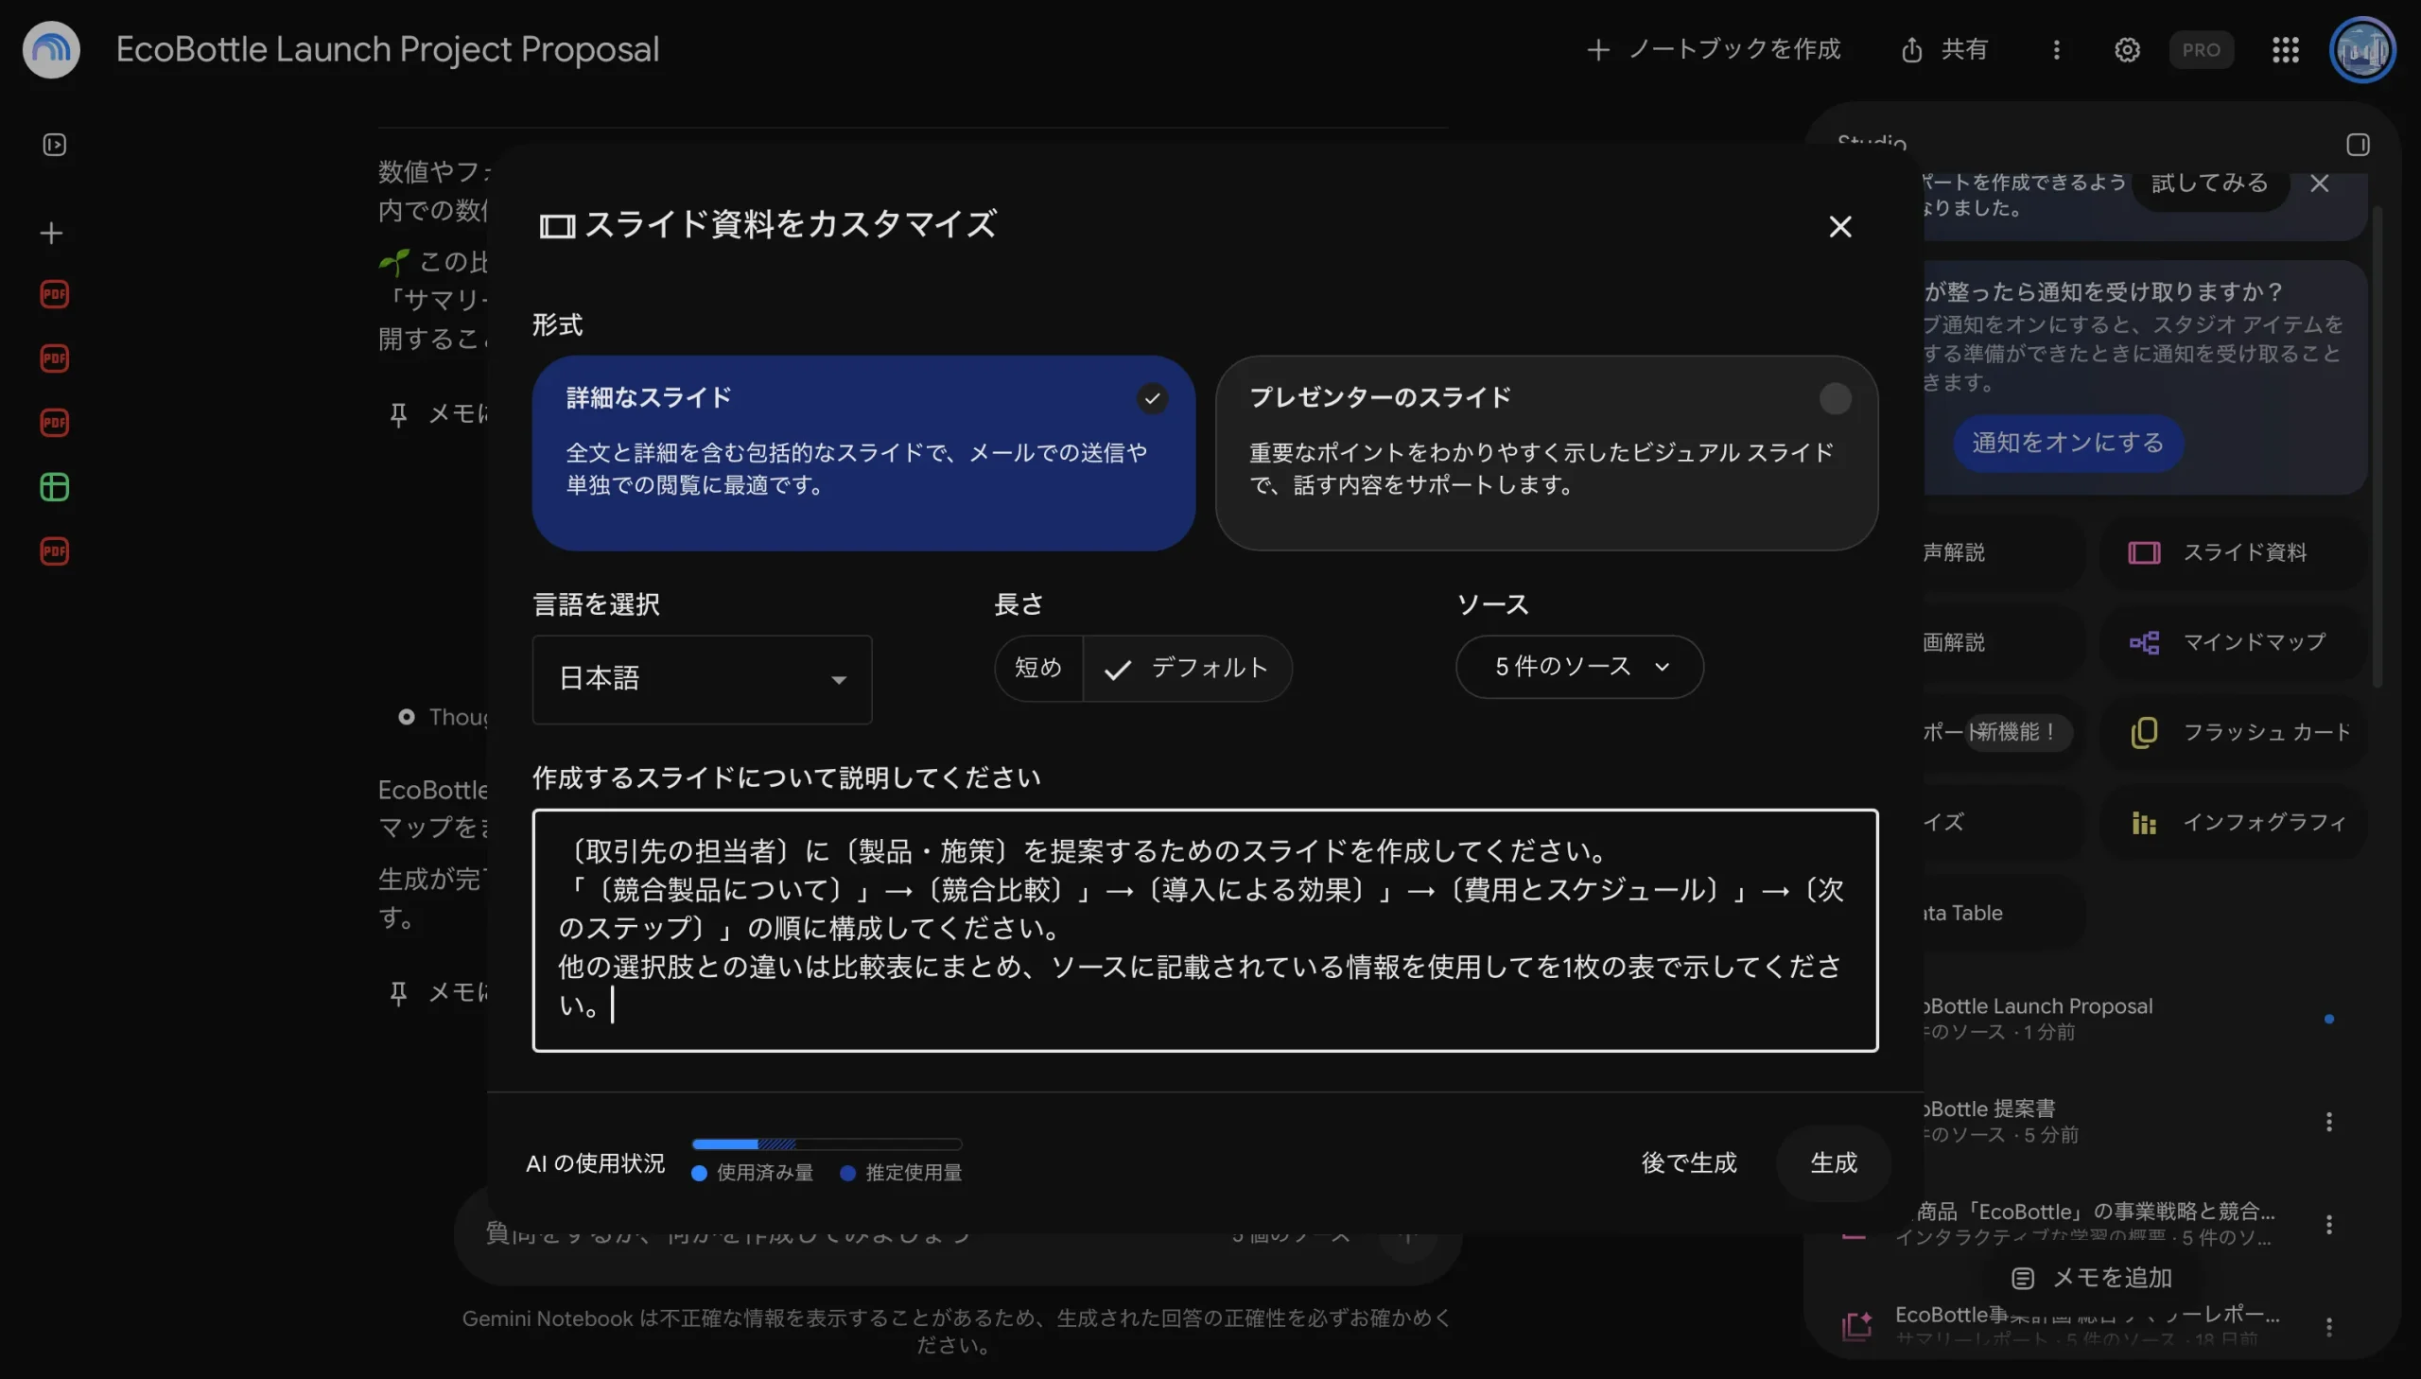This screenshot has width=2421, height=1379.
Task: Collapse the Studio panel icon
Action: tap(2358, 145)
